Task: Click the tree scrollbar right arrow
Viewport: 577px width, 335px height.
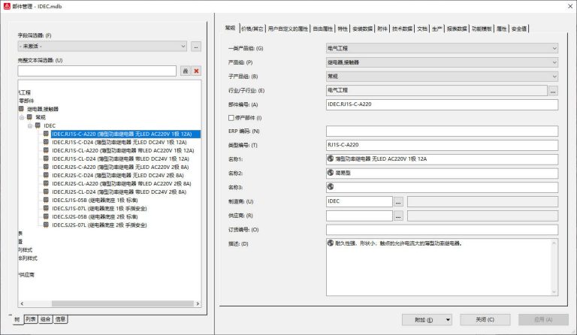Action: click(198, 303)
